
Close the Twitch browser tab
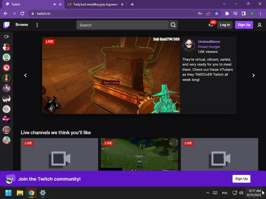[x=60, y=4]
